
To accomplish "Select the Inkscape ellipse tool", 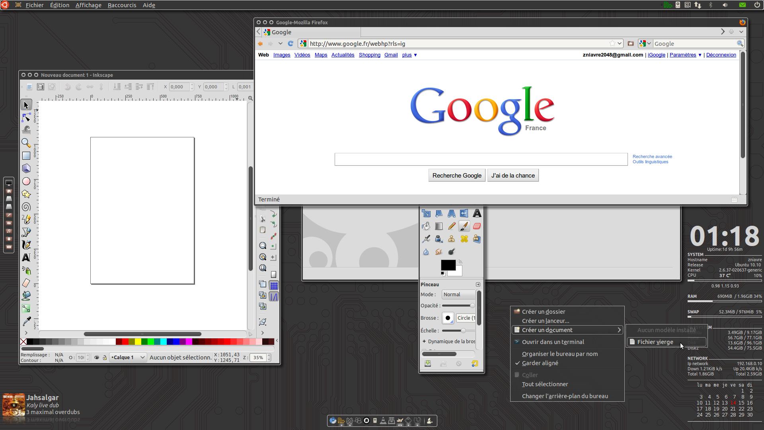I will point(26,181).
